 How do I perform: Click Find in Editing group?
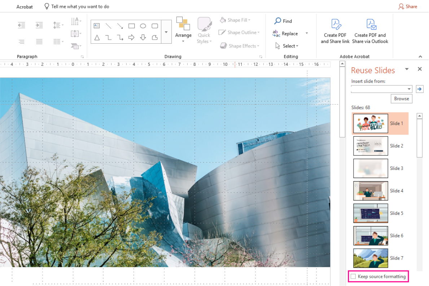[x=283, y=21]
